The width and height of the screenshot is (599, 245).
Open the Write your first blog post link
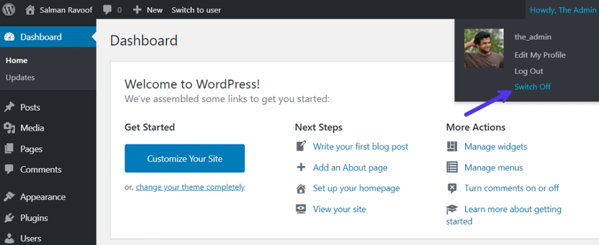360,146
